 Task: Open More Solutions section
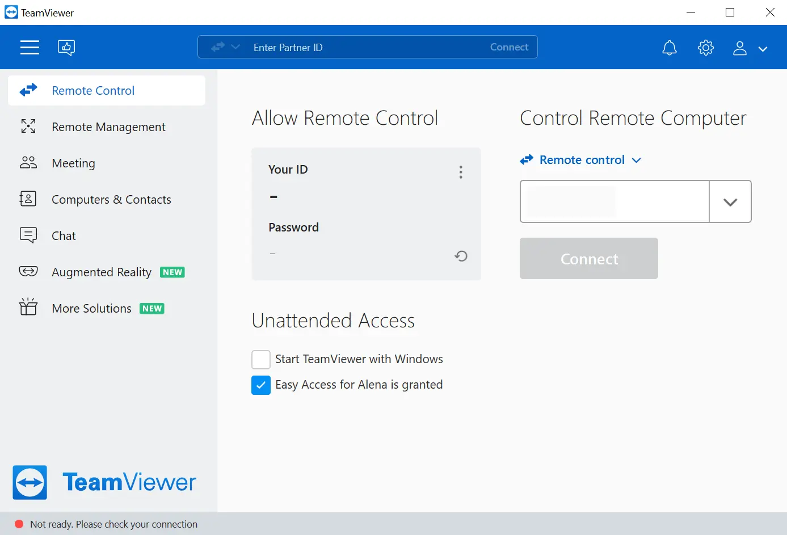107,308
